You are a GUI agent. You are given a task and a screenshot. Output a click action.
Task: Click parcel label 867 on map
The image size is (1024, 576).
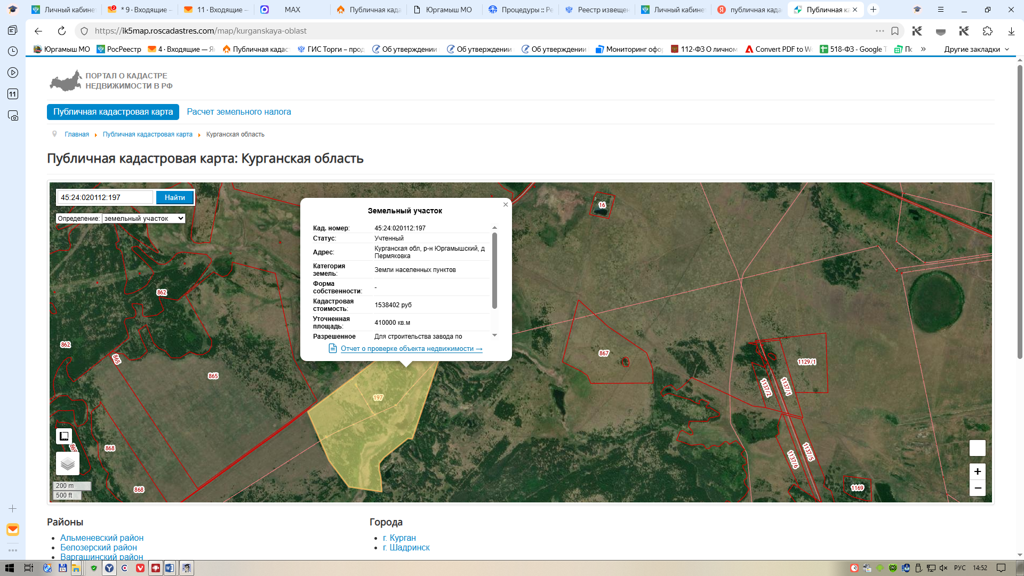coord(604,353)
